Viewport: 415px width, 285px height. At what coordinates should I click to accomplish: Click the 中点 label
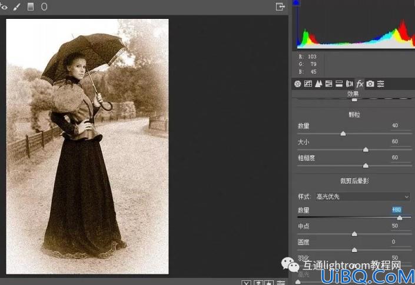tap(304, 227)
